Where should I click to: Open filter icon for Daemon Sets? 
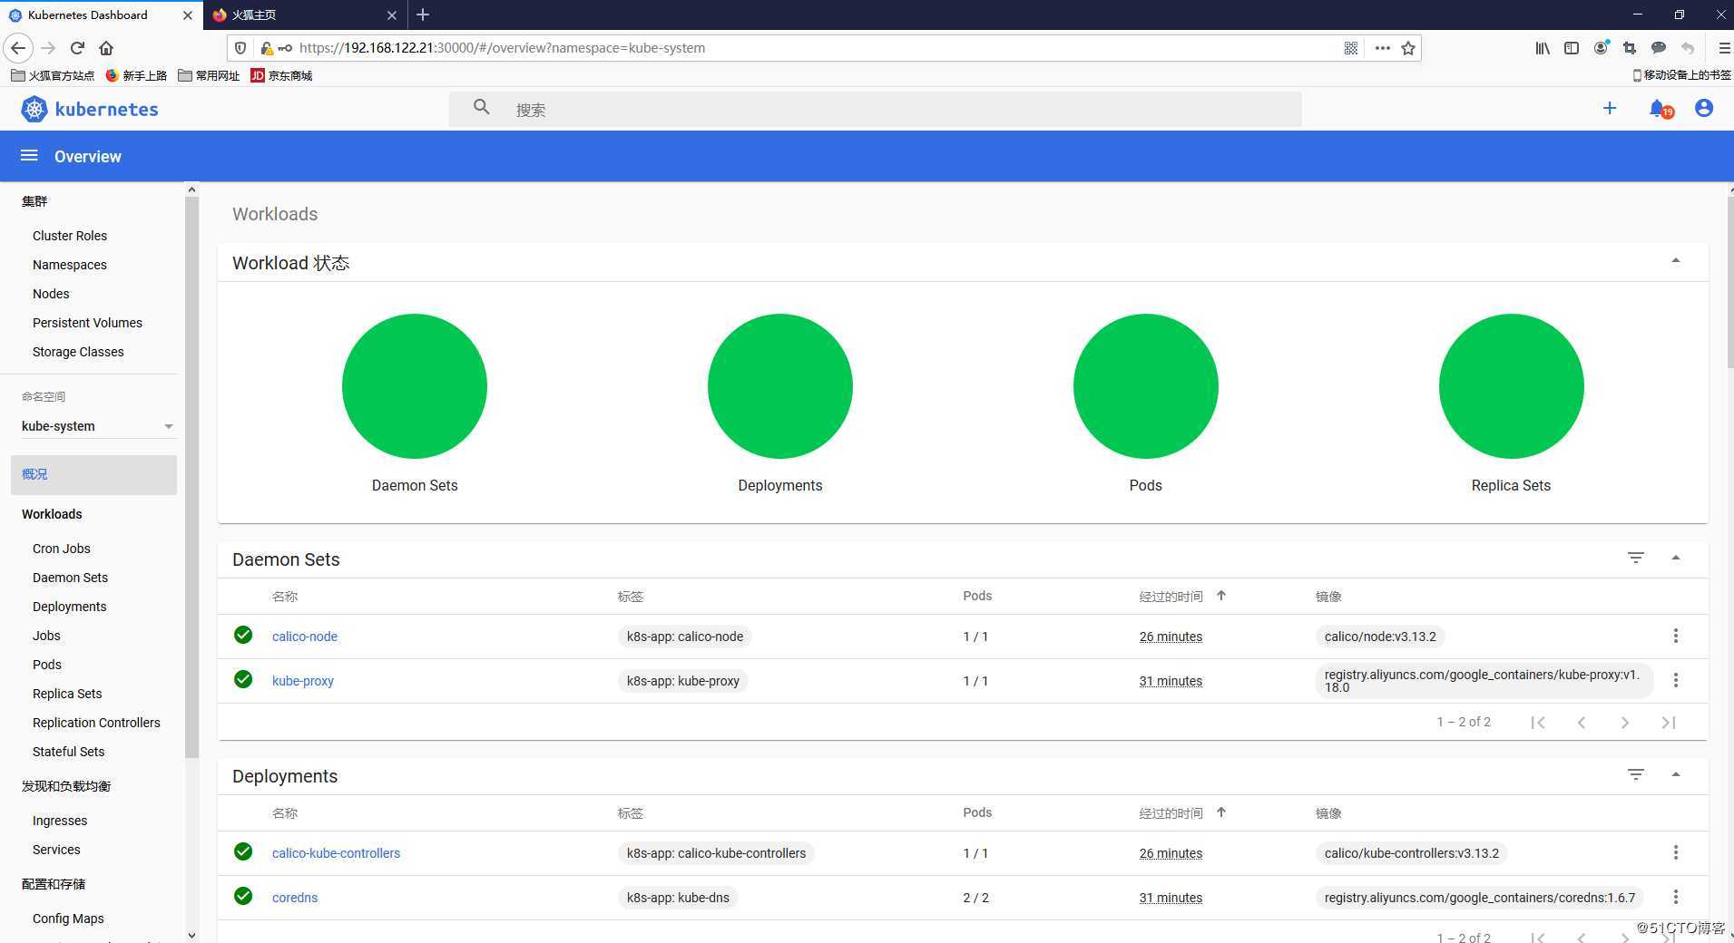point(1636,559)
